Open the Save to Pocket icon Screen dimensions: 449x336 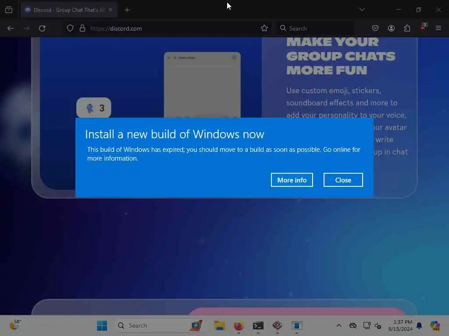[x=375, y=28]
